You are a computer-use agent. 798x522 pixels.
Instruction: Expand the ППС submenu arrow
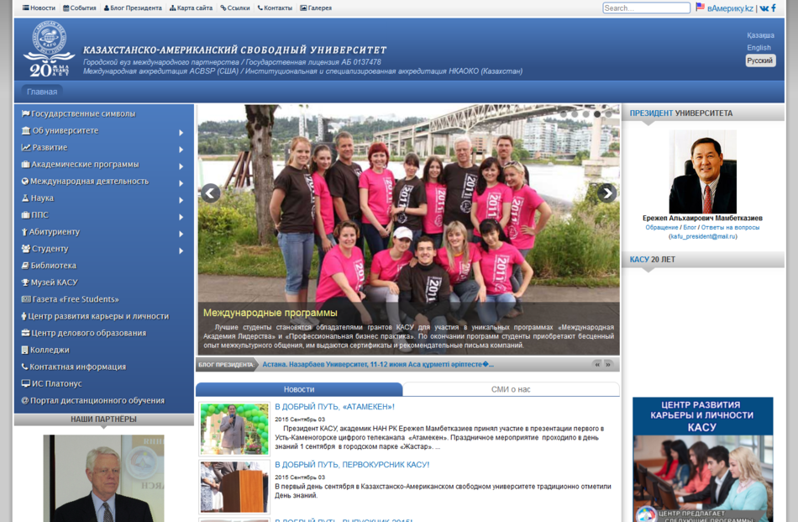pyautogui.click(x=181, y=217)
